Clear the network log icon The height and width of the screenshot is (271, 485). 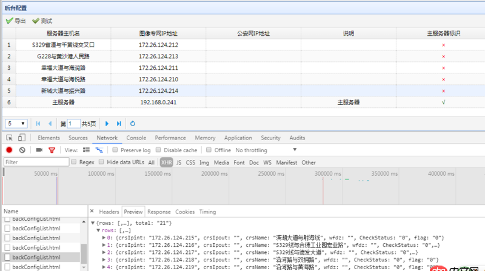22,150
